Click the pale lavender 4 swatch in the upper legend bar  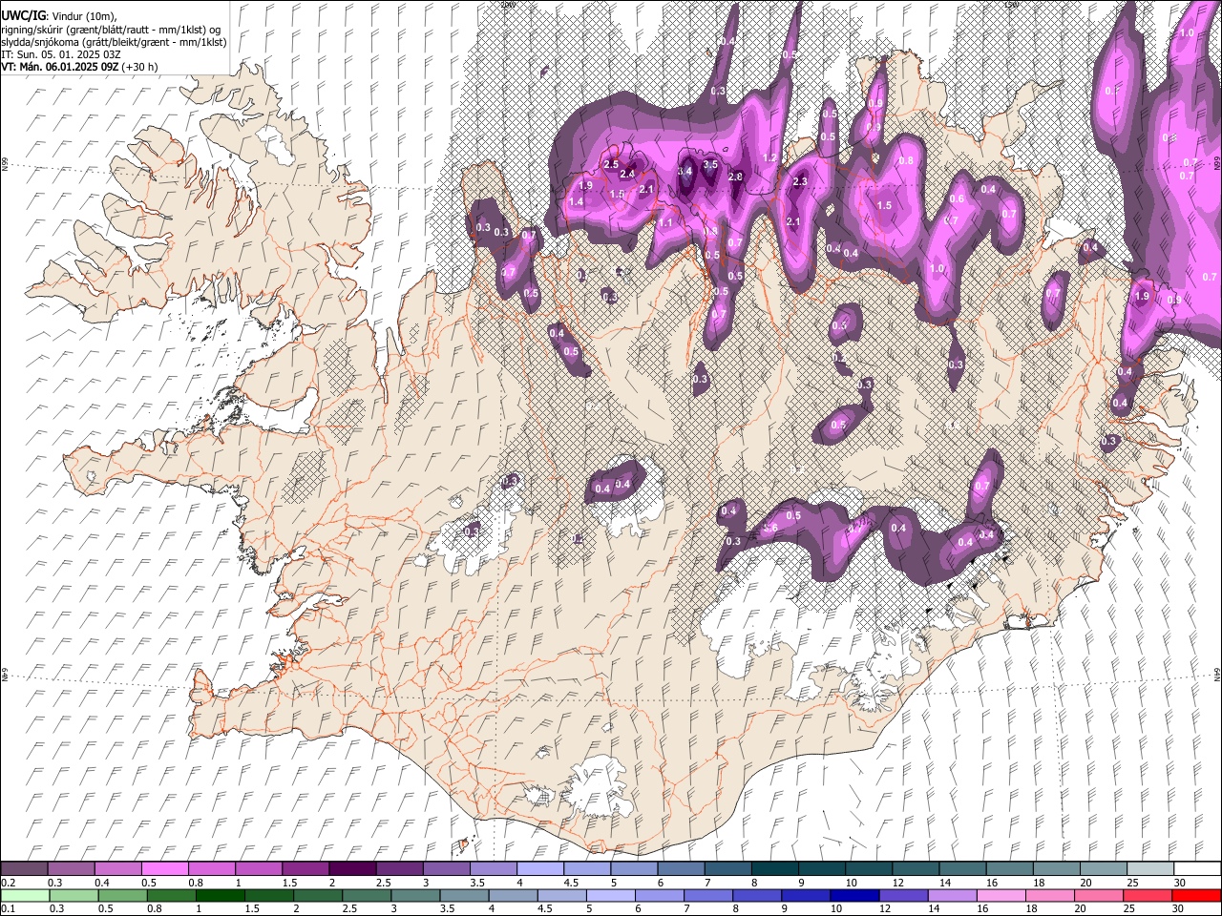[x=539, y=869]
